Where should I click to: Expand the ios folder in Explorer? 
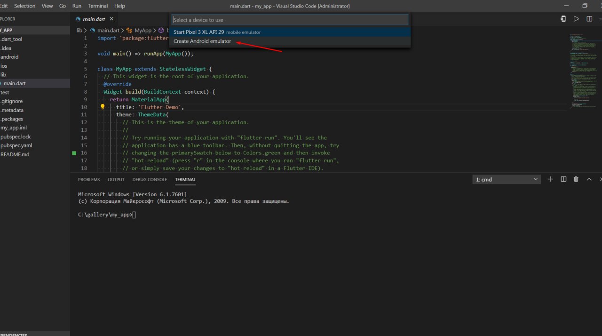pos(35,66)
